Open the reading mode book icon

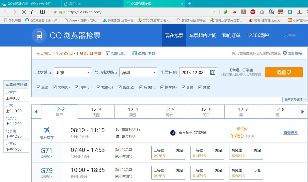[x=43, y=12]
